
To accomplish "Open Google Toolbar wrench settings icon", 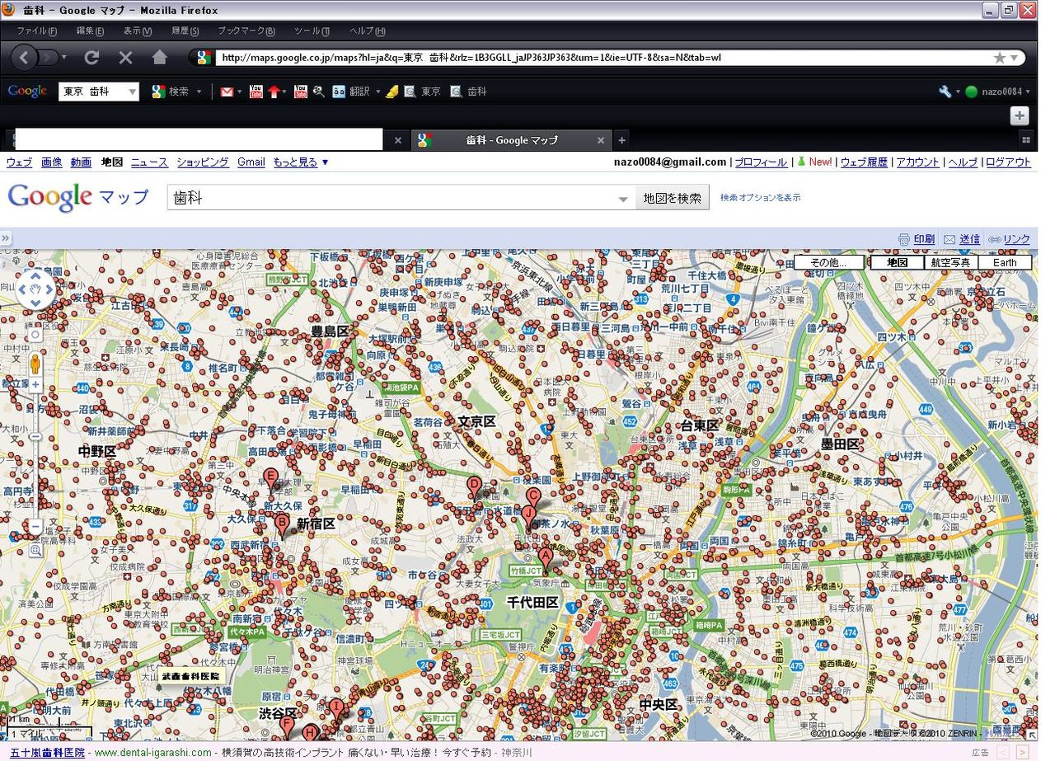I will pyautogui.click(x=945, y=92).
